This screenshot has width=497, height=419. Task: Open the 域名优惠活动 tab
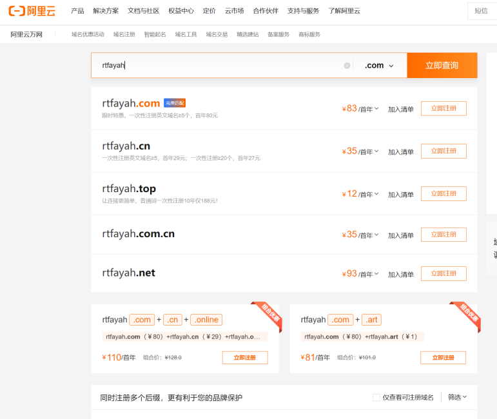tap(88, 34)
